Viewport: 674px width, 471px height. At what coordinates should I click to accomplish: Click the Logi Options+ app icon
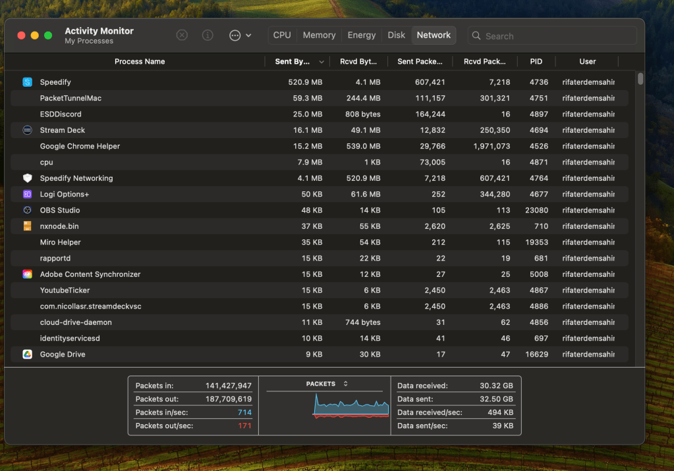pos(27,194)
